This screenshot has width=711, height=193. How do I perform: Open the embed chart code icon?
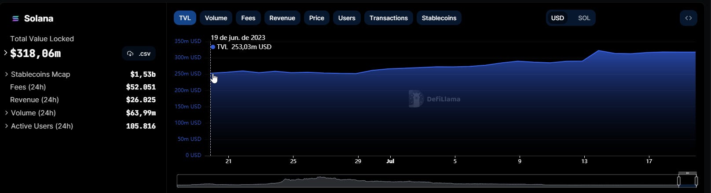[689, 18]
